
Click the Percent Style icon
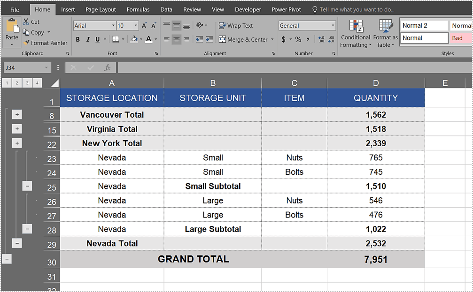[x=298, y=39]
